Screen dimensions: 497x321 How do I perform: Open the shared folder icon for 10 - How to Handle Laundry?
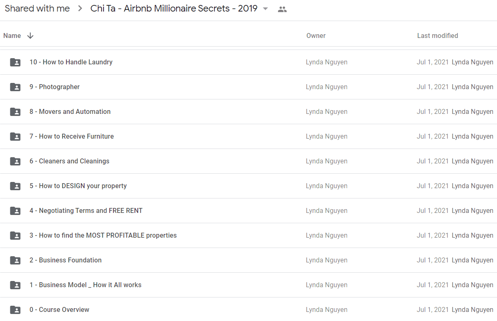15,62
